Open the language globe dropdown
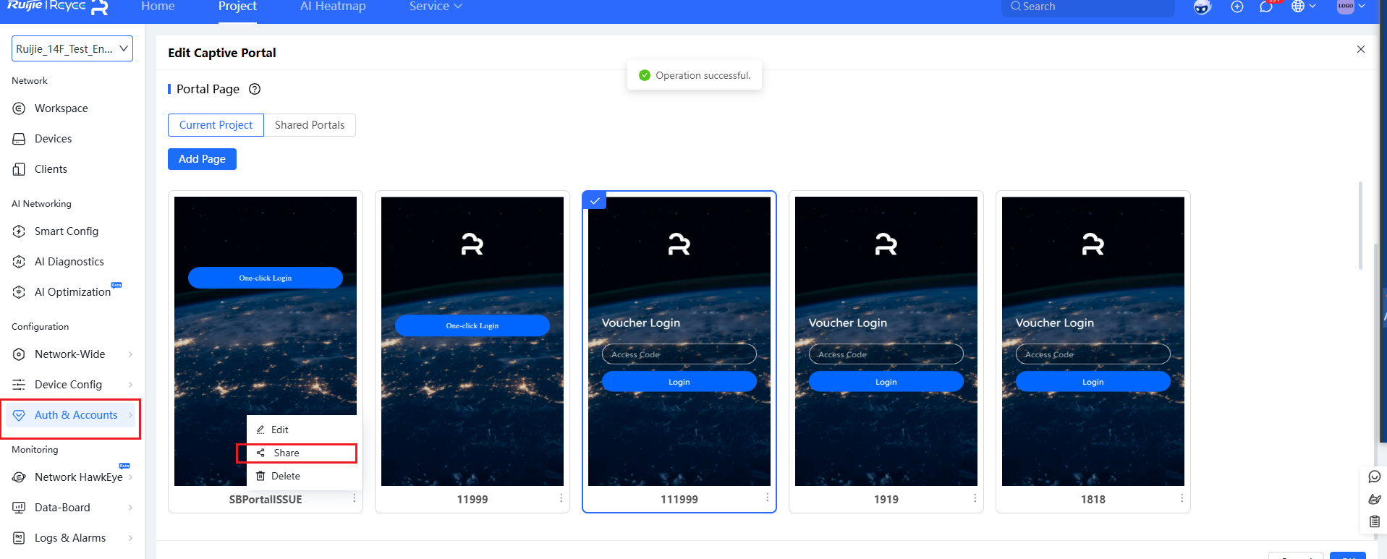 click(1304, 7)
